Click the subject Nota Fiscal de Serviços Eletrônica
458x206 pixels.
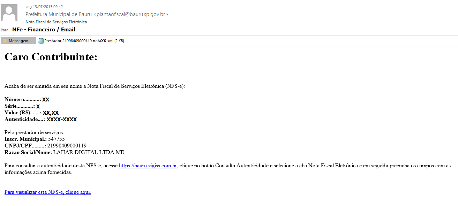[x=56, y=22]
